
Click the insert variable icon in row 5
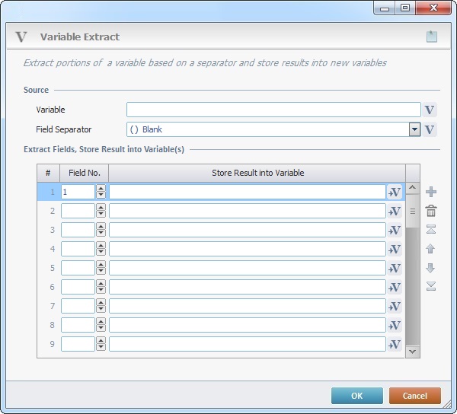tap(395, 268)
